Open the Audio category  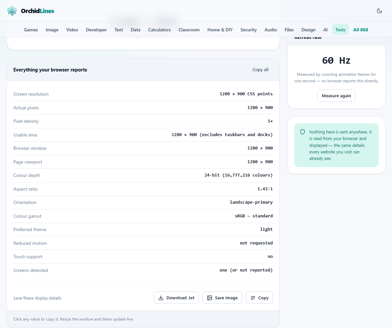click(271, 30)
